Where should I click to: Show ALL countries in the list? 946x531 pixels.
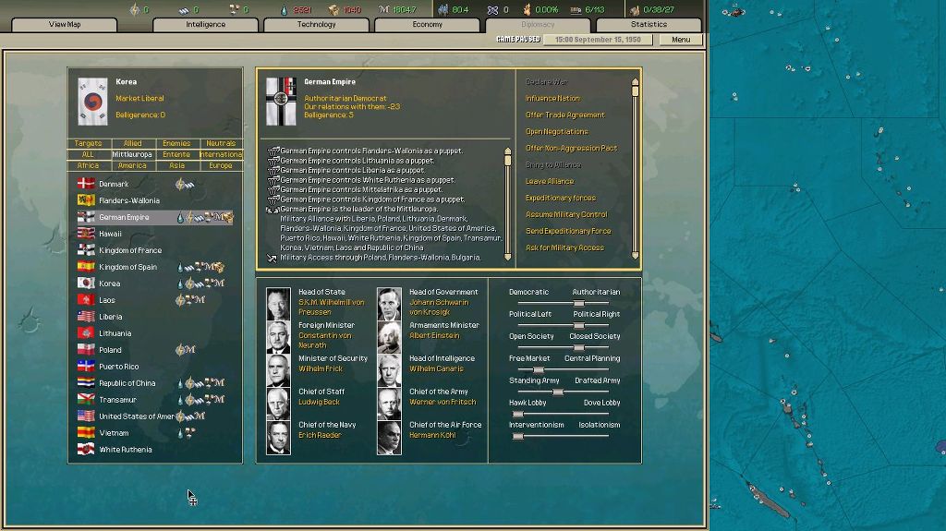(x=88, y=154)
